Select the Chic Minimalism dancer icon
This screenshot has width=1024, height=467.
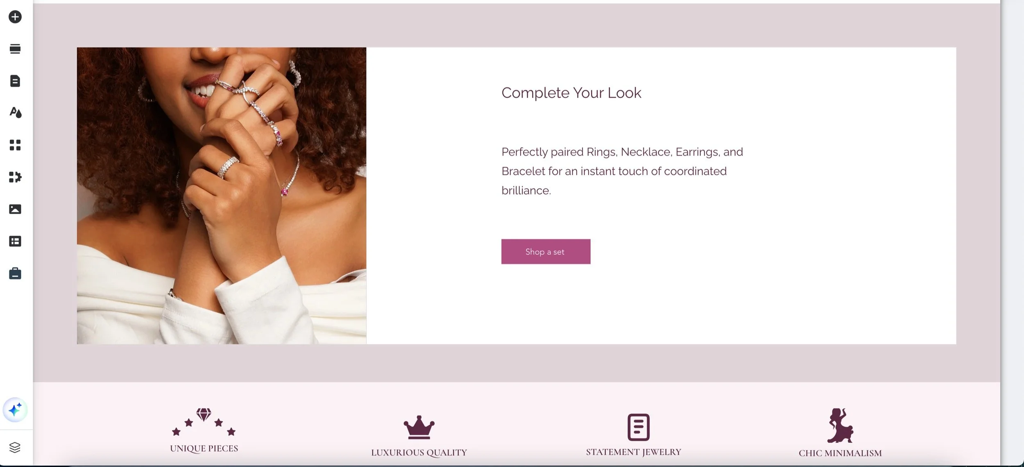(x=840, y=426)
